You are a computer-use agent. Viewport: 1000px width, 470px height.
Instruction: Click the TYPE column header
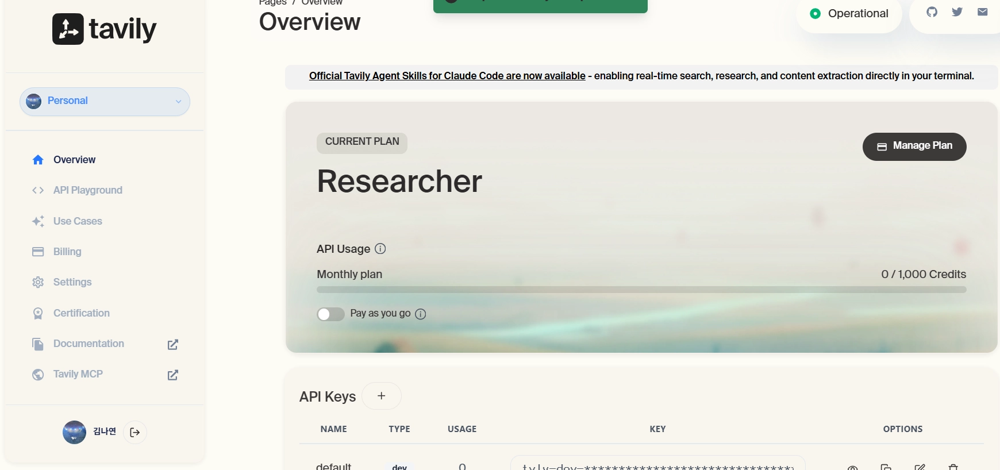(399, 429)
